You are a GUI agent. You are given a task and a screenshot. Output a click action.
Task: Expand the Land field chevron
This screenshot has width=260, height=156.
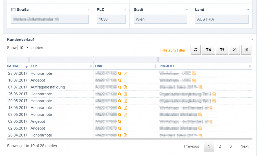248,10
